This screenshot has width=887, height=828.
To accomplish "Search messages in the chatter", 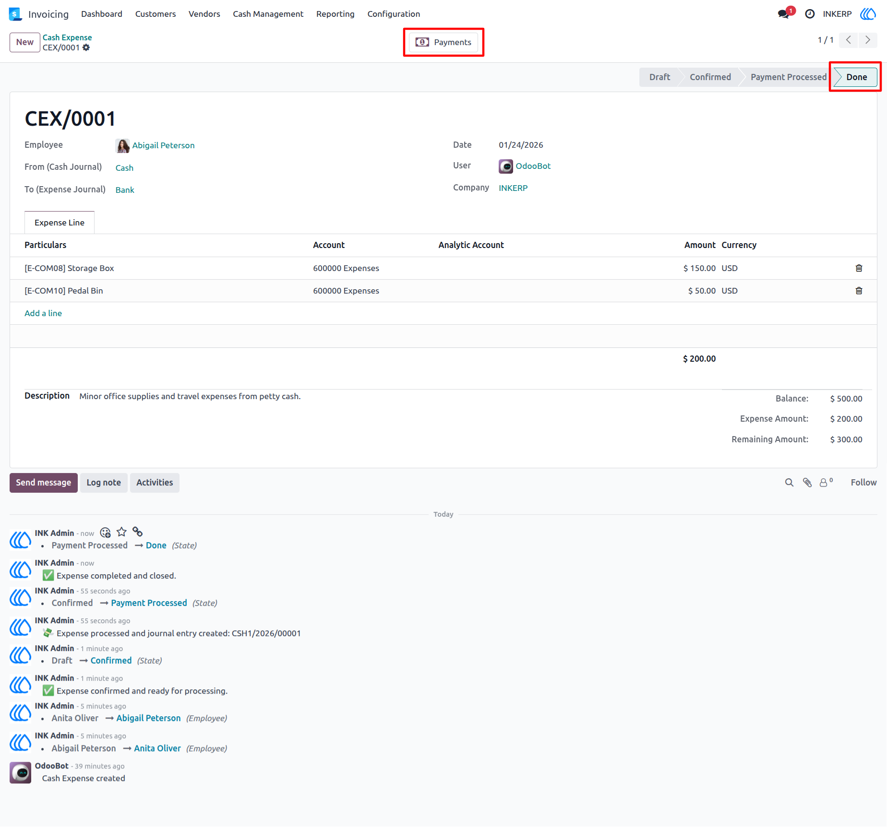I will (x=789, y=483).
